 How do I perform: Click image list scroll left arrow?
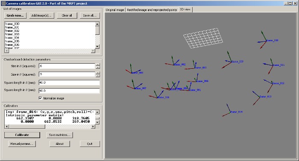(6, 51)
